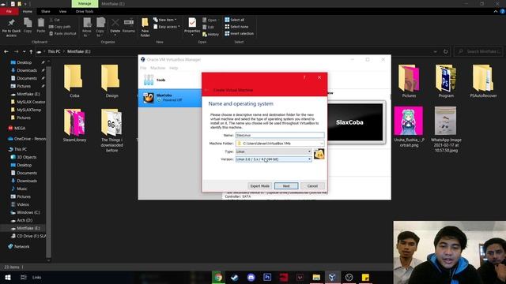Viewport: 506px width, 284px height.
Task: Open the Design folder
Action: point(111,81)
